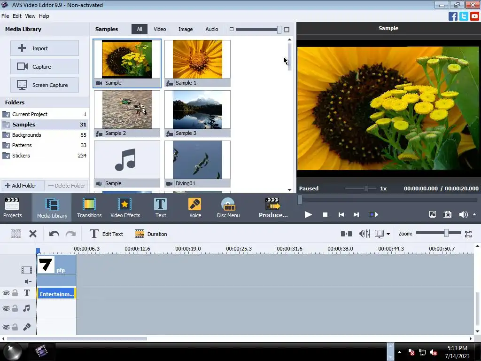This screenshot has width=481, height=361.
Task: Stop the preview playback
Action: click(x=325, y=214)
